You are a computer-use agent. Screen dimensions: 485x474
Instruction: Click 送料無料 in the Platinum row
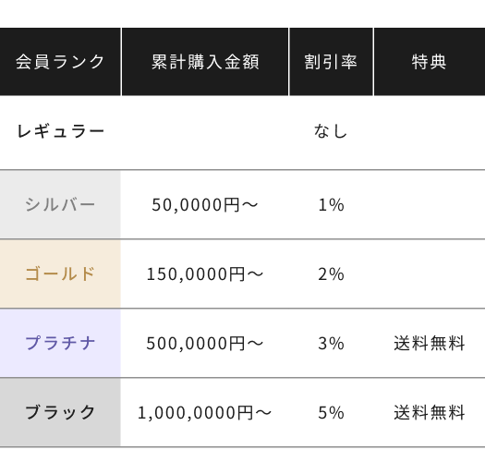(430, 343)
